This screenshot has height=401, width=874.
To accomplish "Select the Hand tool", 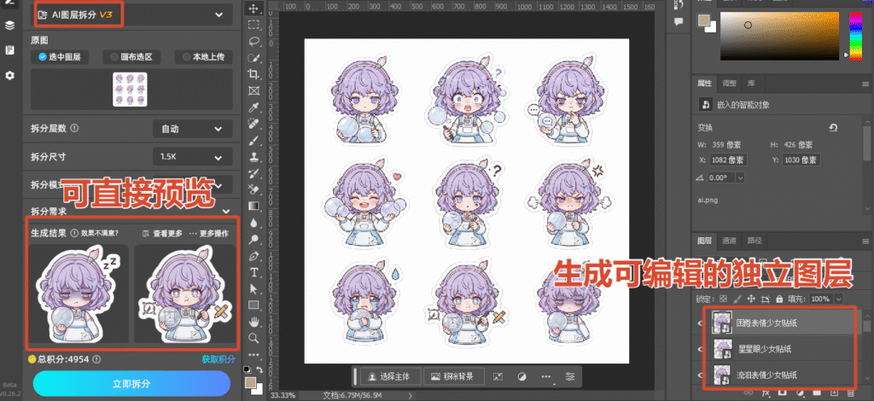I will [x=254, y=322].
